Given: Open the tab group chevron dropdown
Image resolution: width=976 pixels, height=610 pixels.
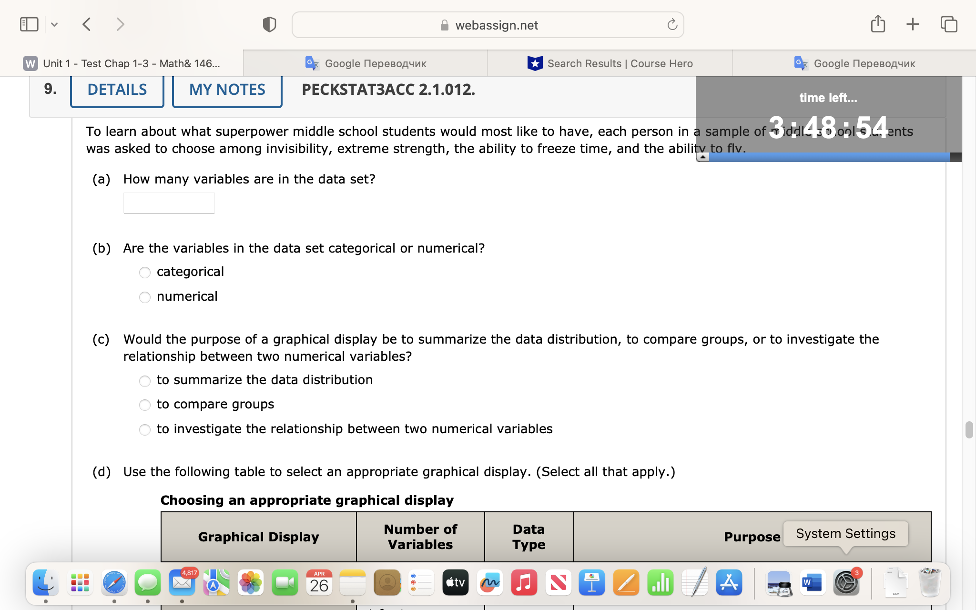Looking at the screenshot, I should click(x=54, y=24).
